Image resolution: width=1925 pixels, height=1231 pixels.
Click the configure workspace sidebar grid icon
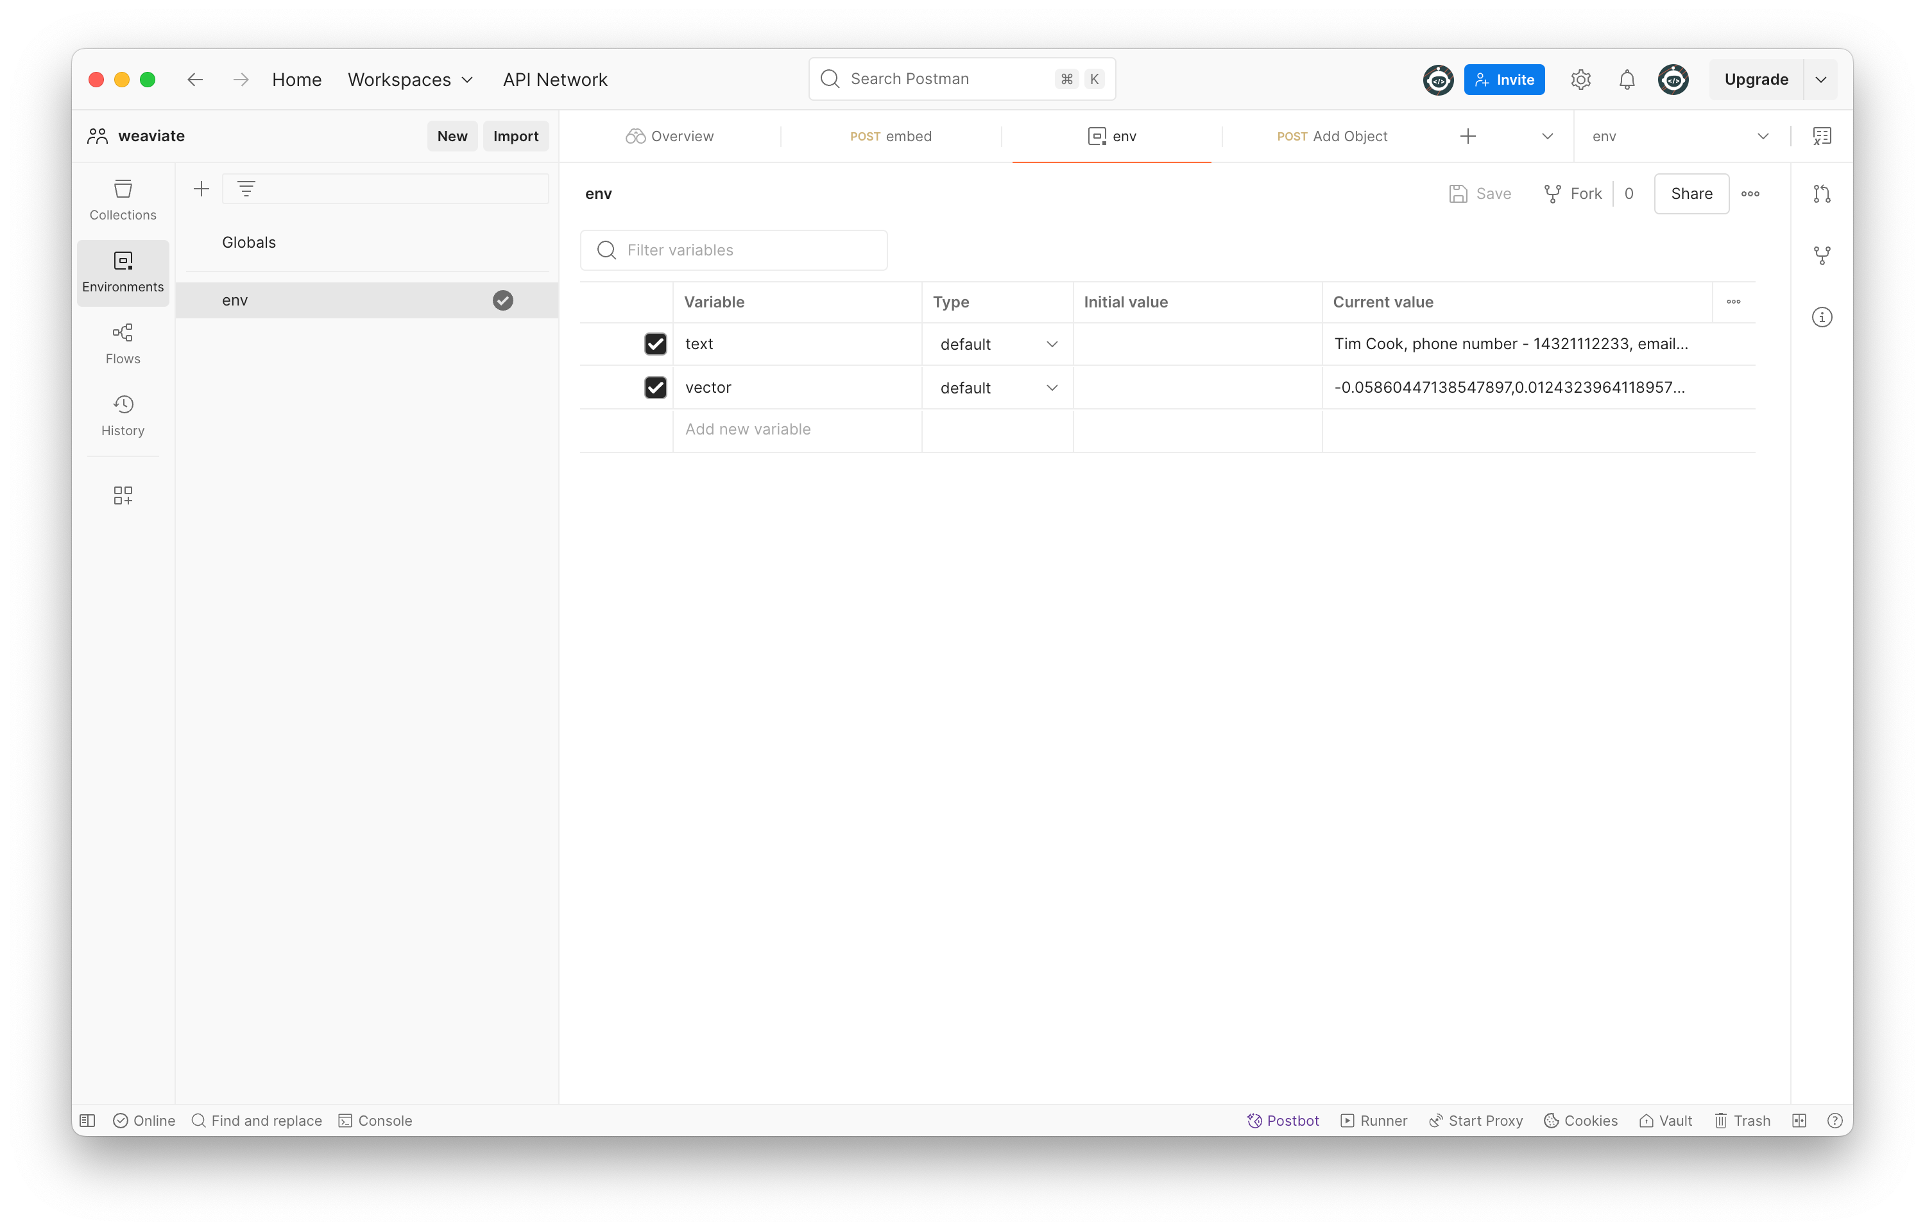tap(123, 495)
